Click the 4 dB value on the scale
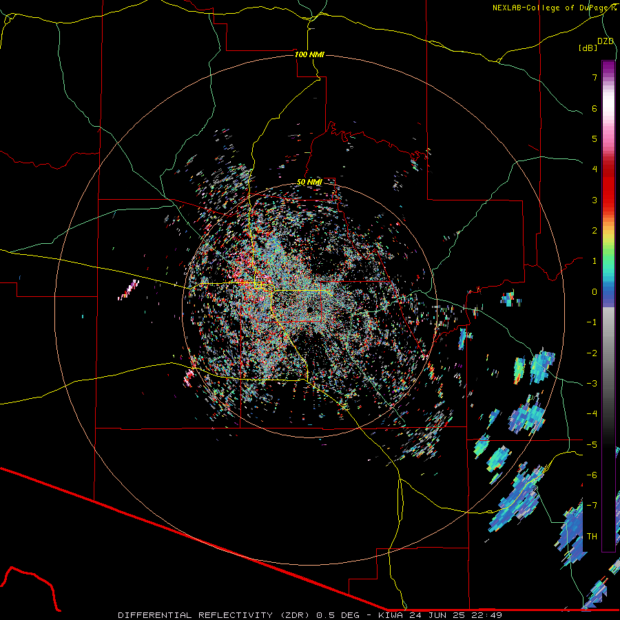This screenshot has width=620, height=620. point(595,169)
